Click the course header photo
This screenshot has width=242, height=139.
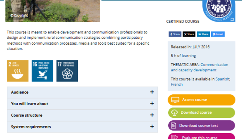click(52, 11)
